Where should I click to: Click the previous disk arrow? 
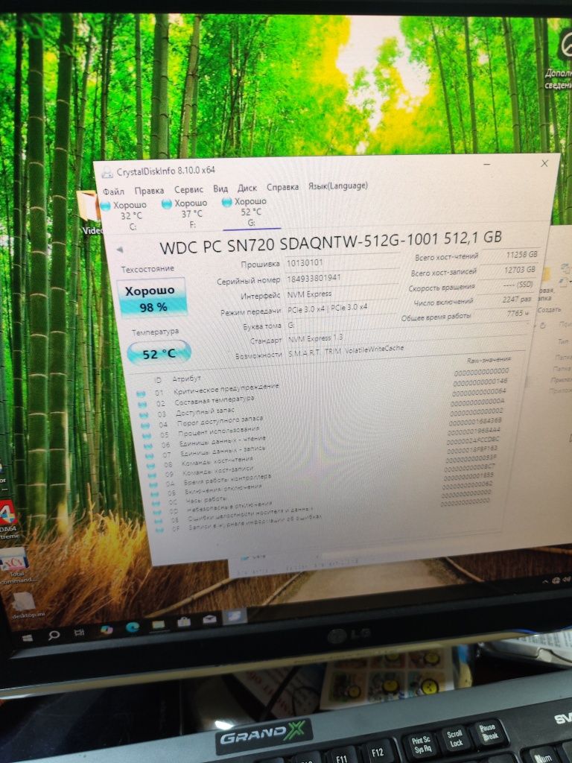coord(120,250)
